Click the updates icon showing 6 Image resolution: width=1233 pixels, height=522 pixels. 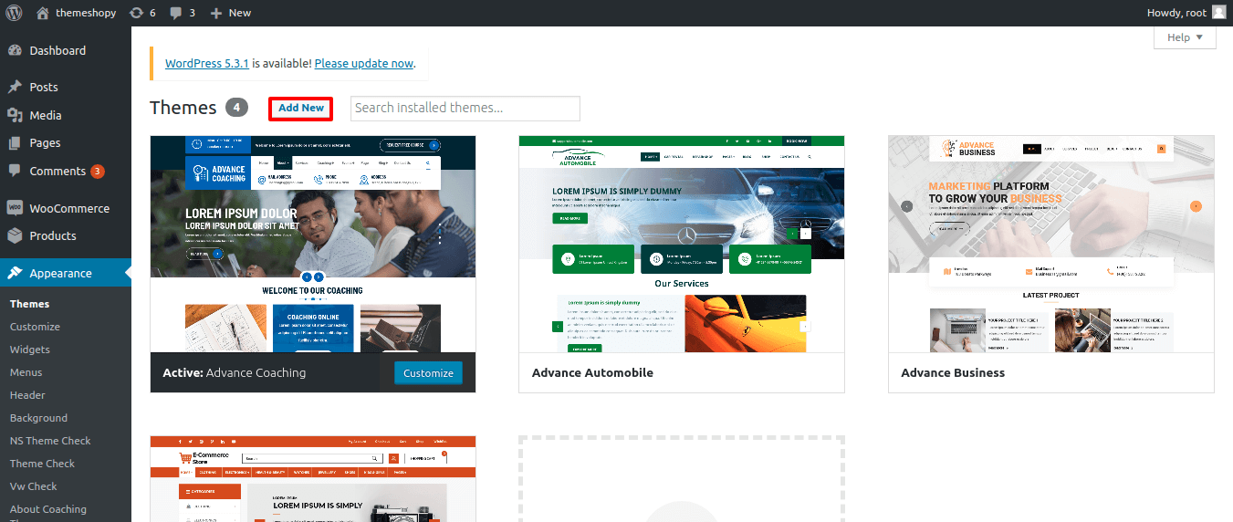137,13
